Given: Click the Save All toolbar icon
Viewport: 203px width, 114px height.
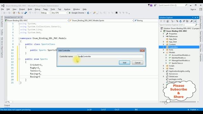Looking at the screenshot, I should (26, 13).
